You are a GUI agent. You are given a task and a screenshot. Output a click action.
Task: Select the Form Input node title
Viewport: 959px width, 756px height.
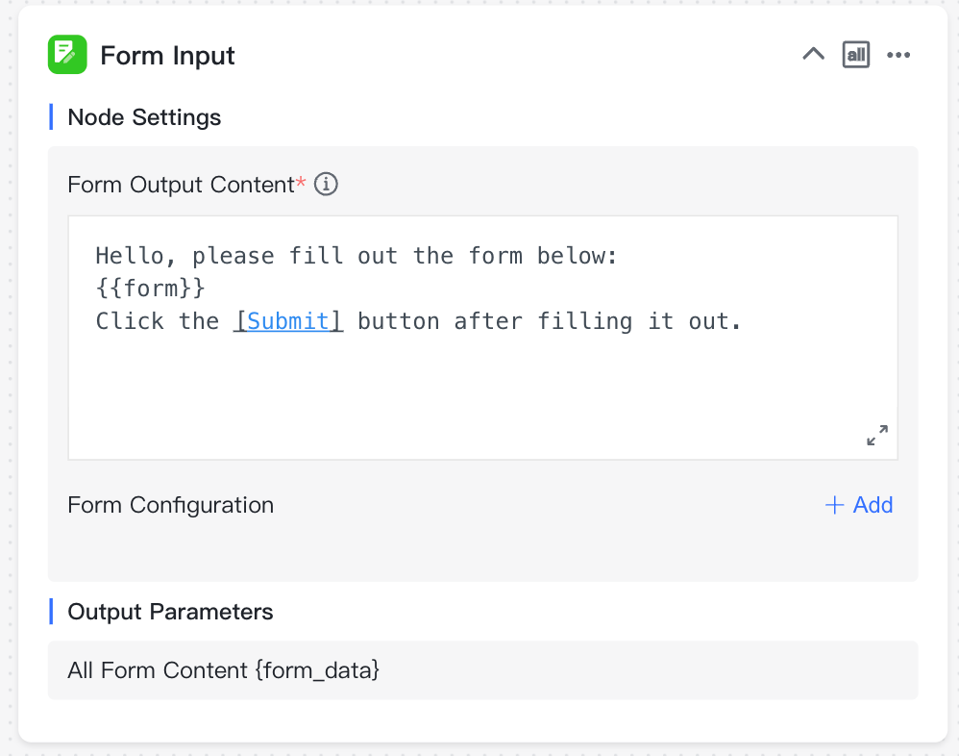pyautogui.click(x=167, y=55)
